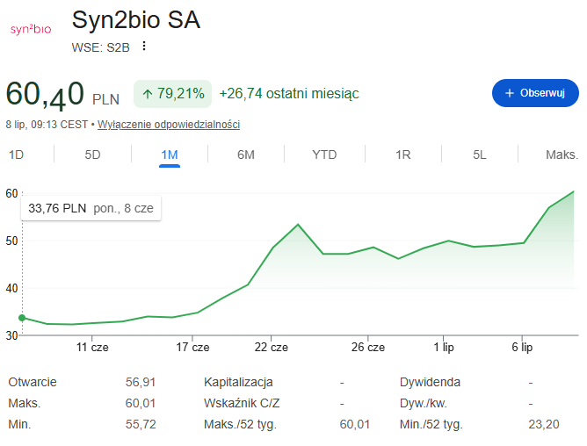This screenshot has width=587, height=446.
Task: Click the Kapitalizacja label
Action: pyautogui.click(x=238, y=382)
